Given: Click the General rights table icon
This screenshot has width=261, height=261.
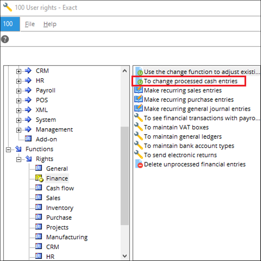Looking at the screenshot, I should 39,168.
